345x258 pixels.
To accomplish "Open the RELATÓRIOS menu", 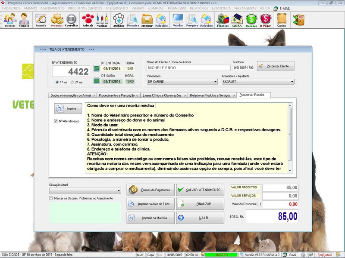I will (199, 8).
